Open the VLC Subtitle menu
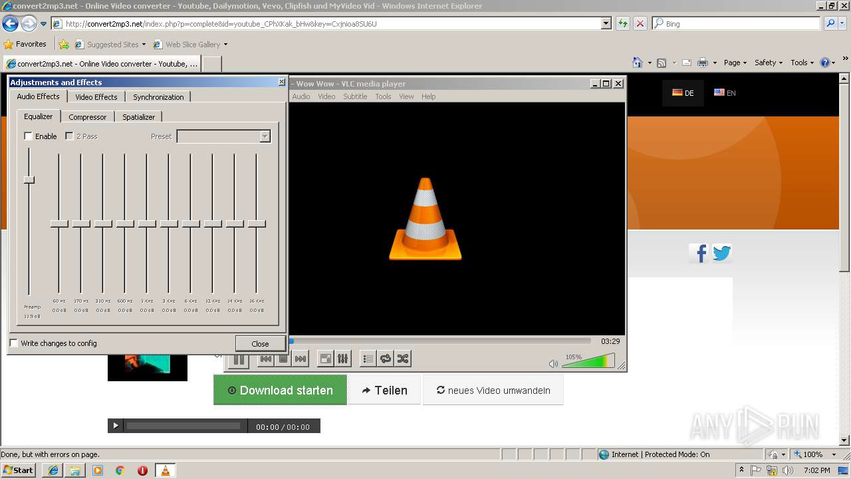This screenshot has height=479, width=851. pyautogui.click(x=355, y=96)
